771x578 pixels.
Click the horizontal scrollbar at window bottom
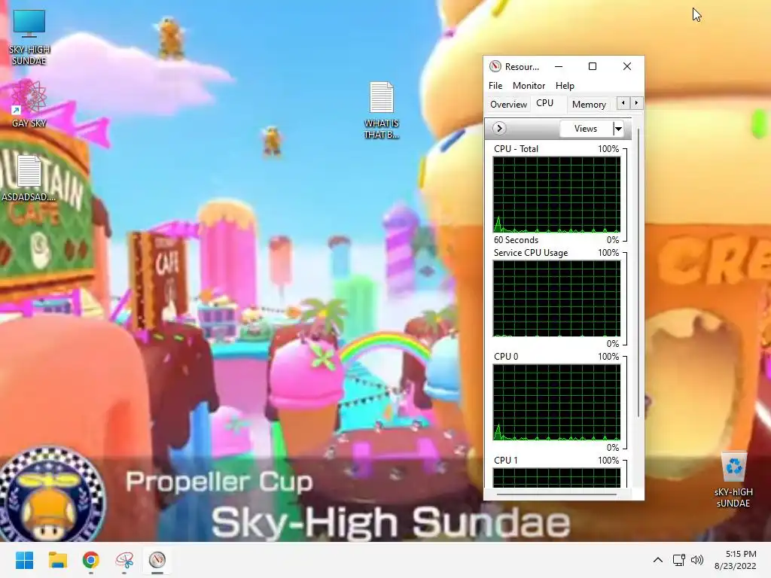click(556, 494)
